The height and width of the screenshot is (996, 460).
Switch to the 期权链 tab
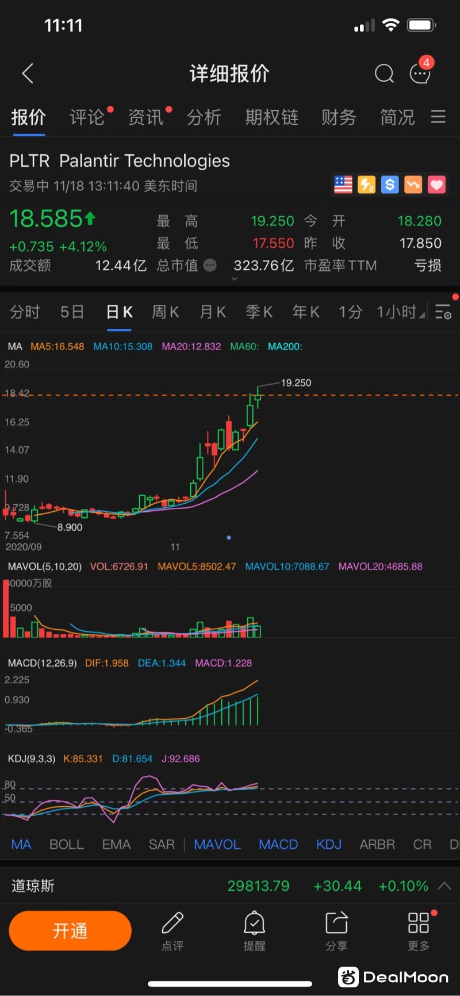tap(271, 117)
